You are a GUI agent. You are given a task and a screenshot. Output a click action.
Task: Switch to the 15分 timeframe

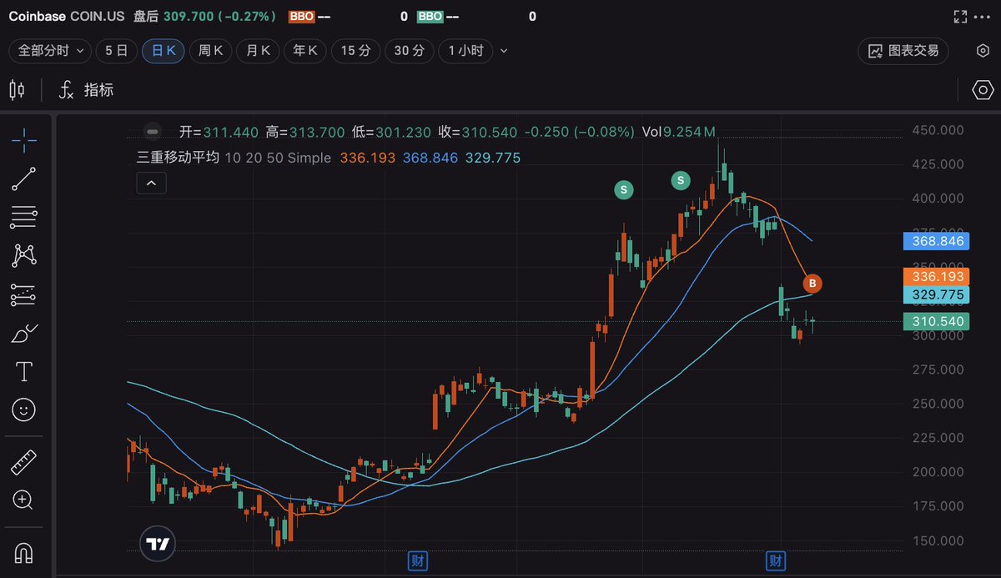[x=355, y=51]
